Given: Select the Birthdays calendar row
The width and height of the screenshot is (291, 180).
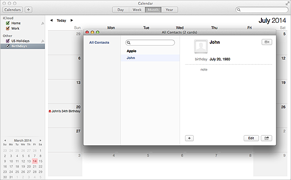Looking at the screenshot, I should [23, 46].
